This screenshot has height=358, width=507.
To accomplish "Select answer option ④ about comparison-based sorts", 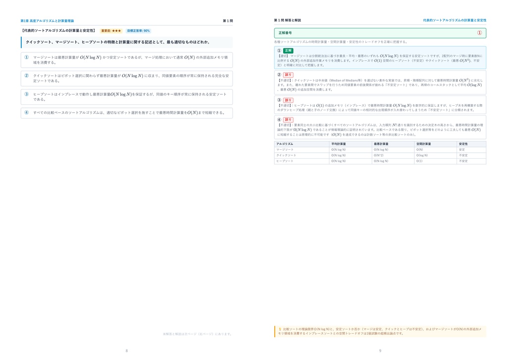I will click(126, 113).
